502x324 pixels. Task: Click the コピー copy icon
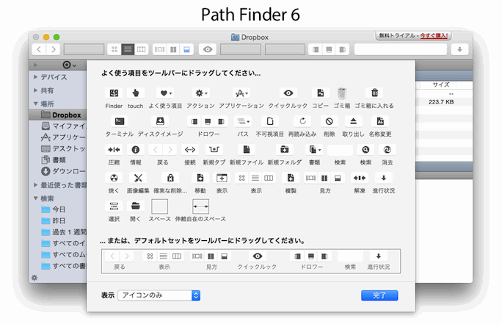(320, 93)
